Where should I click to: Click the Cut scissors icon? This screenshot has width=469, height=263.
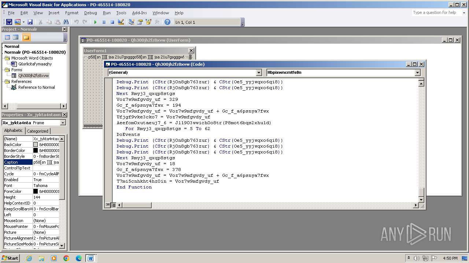tap(40, 22)
